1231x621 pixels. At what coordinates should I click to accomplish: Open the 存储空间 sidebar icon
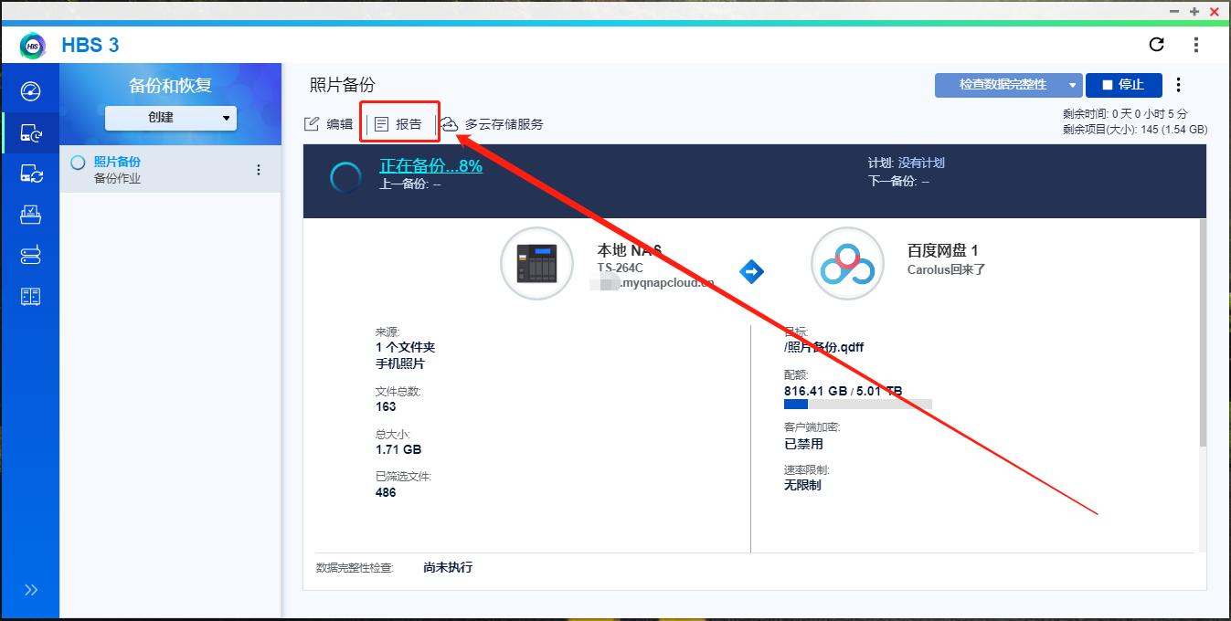coord(30,256)
